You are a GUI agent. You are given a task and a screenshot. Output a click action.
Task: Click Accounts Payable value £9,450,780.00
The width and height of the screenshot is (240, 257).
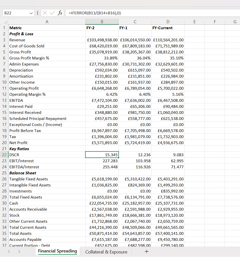168,239
